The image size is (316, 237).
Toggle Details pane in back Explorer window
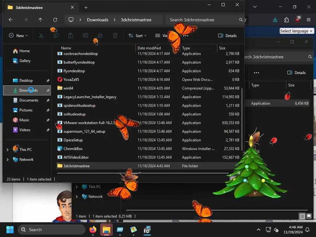point(297,73)
